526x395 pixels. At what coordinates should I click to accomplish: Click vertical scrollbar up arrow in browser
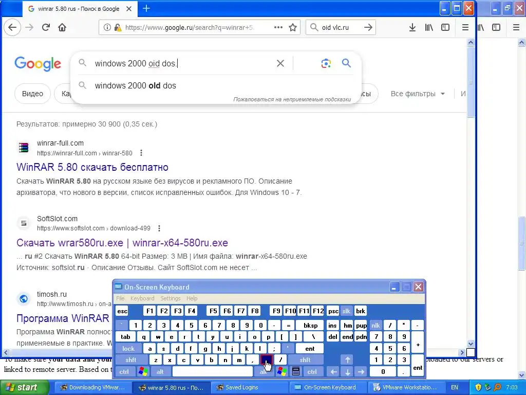point(471,42)
